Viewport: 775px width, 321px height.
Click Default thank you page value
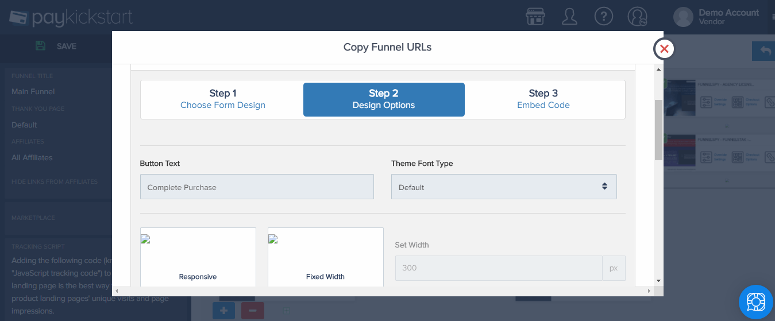(24, 125)
